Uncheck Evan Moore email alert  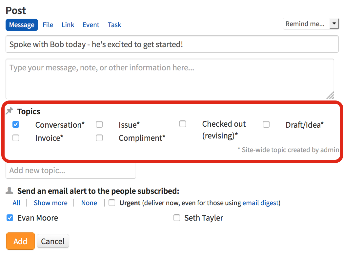click(10, 218)
